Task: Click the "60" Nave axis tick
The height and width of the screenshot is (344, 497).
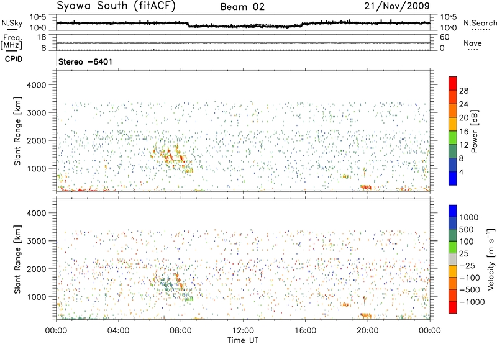Action: 444,37
